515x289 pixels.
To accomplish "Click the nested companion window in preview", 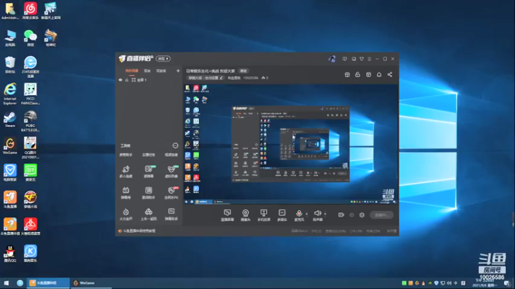I will (x=290, y=144).
